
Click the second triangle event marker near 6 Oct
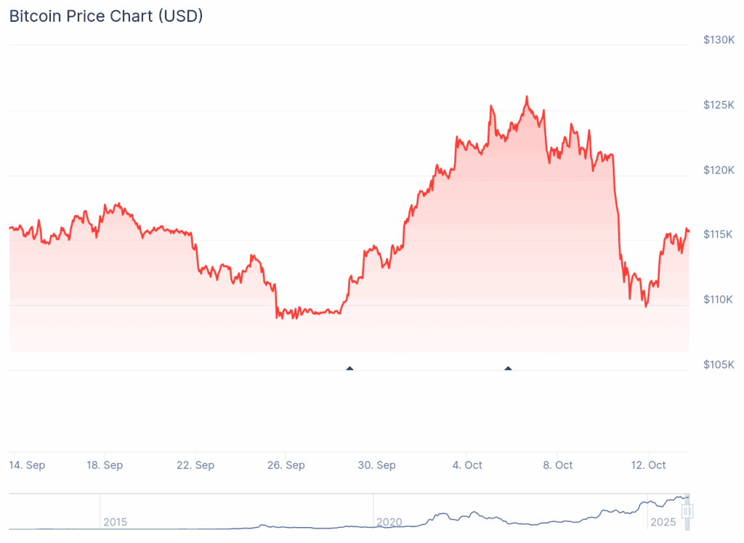point(508,369)
